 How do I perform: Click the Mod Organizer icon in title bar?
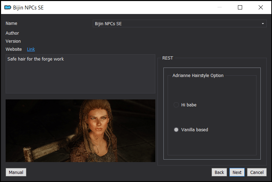(x=8, y=7)
